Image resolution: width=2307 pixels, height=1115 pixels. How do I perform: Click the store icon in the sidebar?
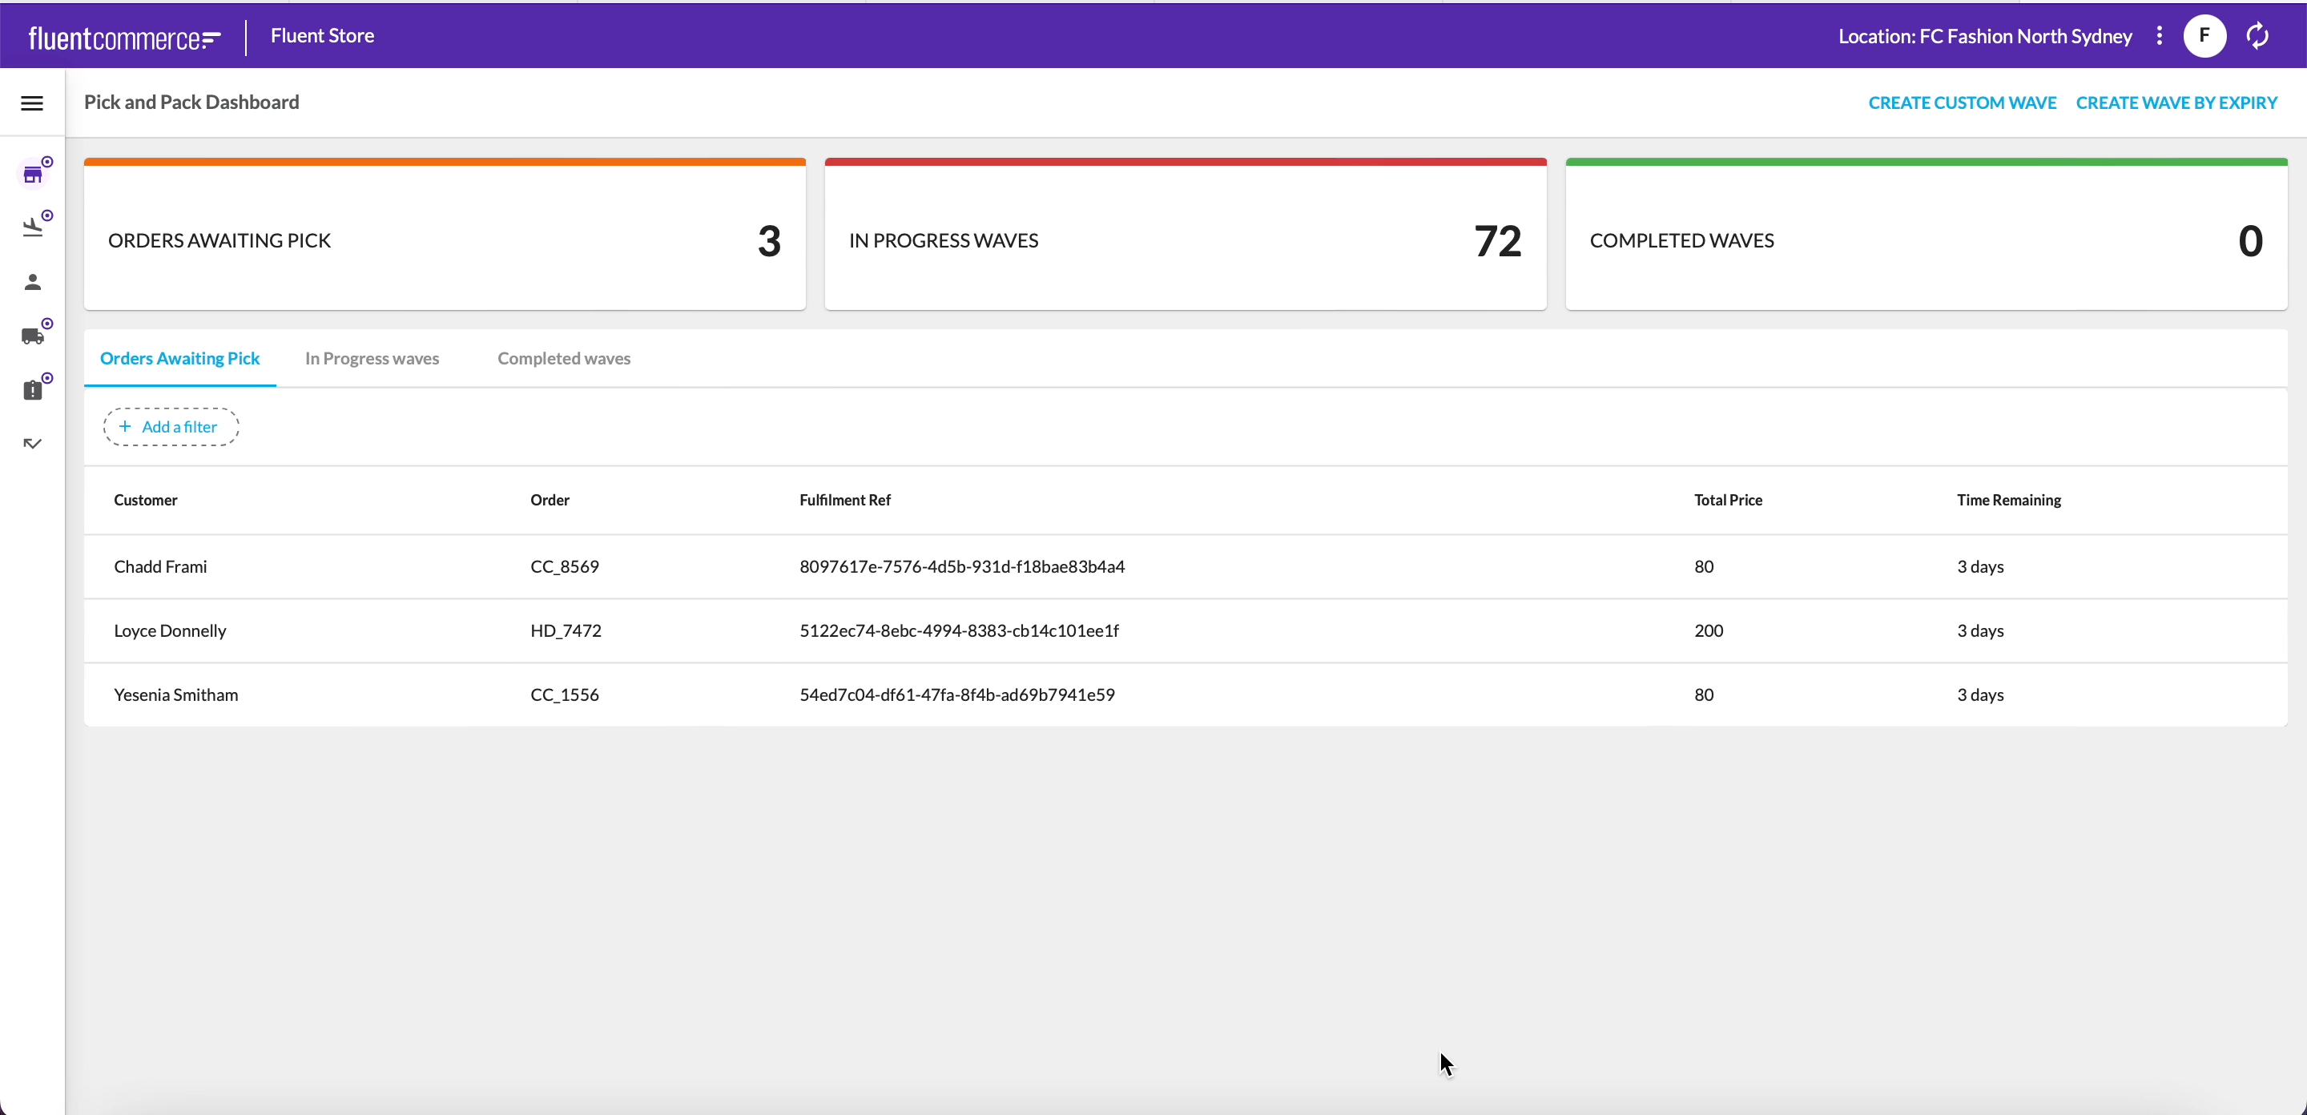[x=33, y=175]
